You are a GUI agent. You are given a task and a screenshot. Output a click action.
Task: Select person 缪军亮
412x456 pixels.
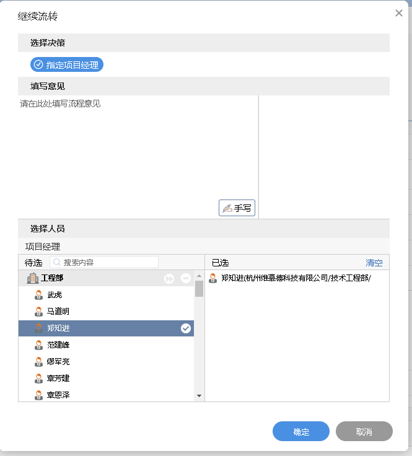click(x=106, y=361)
